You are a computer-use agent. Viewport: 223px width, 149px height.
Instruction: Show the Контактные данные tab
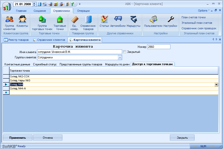(x=17, y=64)
